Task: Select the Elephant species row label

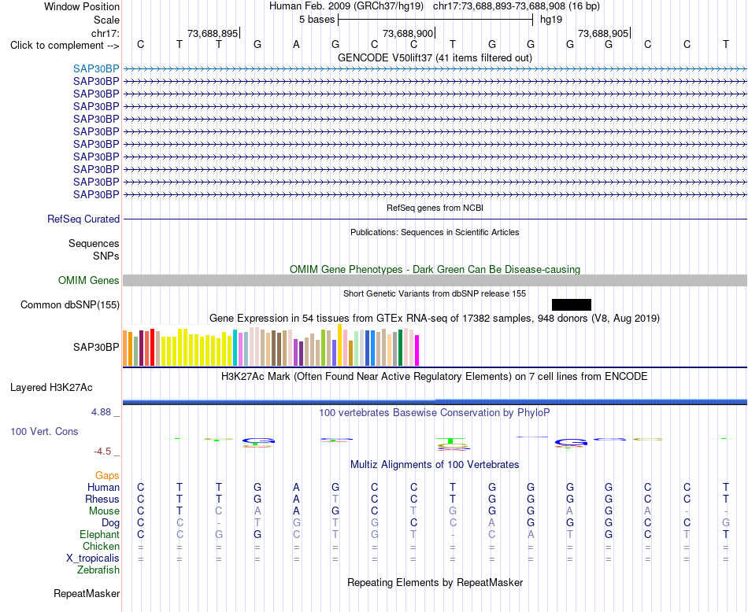Action: coord(99,534)
